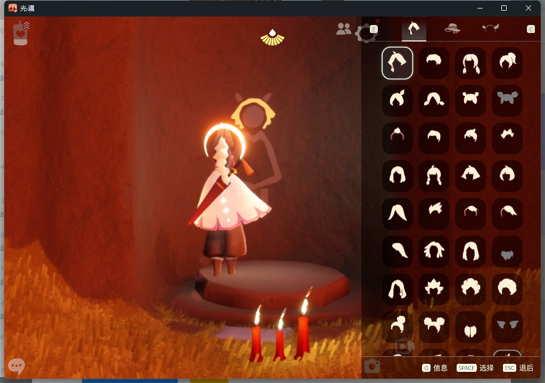
Task: Select the double space-buns hairstyle
Action: pos(434,327)
